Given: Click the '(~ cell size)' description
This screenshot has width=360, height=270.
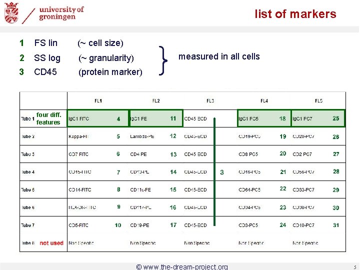Looking at the screenshot, I should pos(100,43).
